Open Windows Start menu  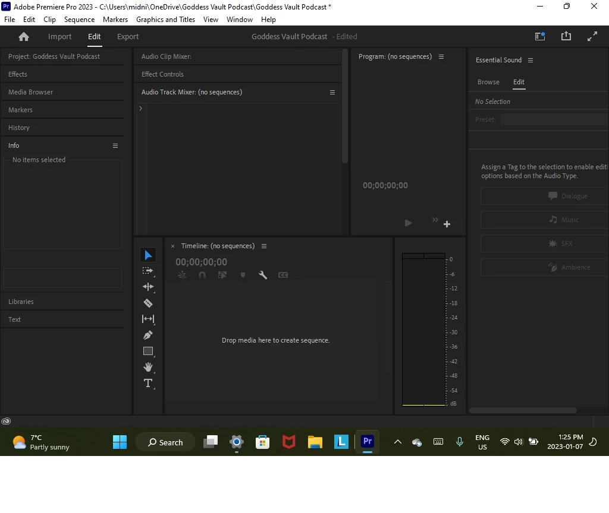tap(120, 442)
